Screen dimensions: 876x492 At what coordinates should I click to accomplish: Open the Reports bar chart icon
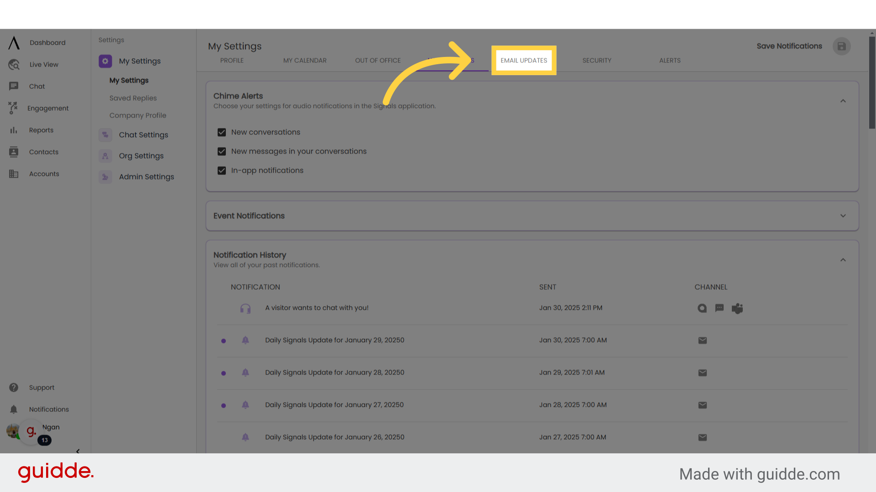pos(14,130)
